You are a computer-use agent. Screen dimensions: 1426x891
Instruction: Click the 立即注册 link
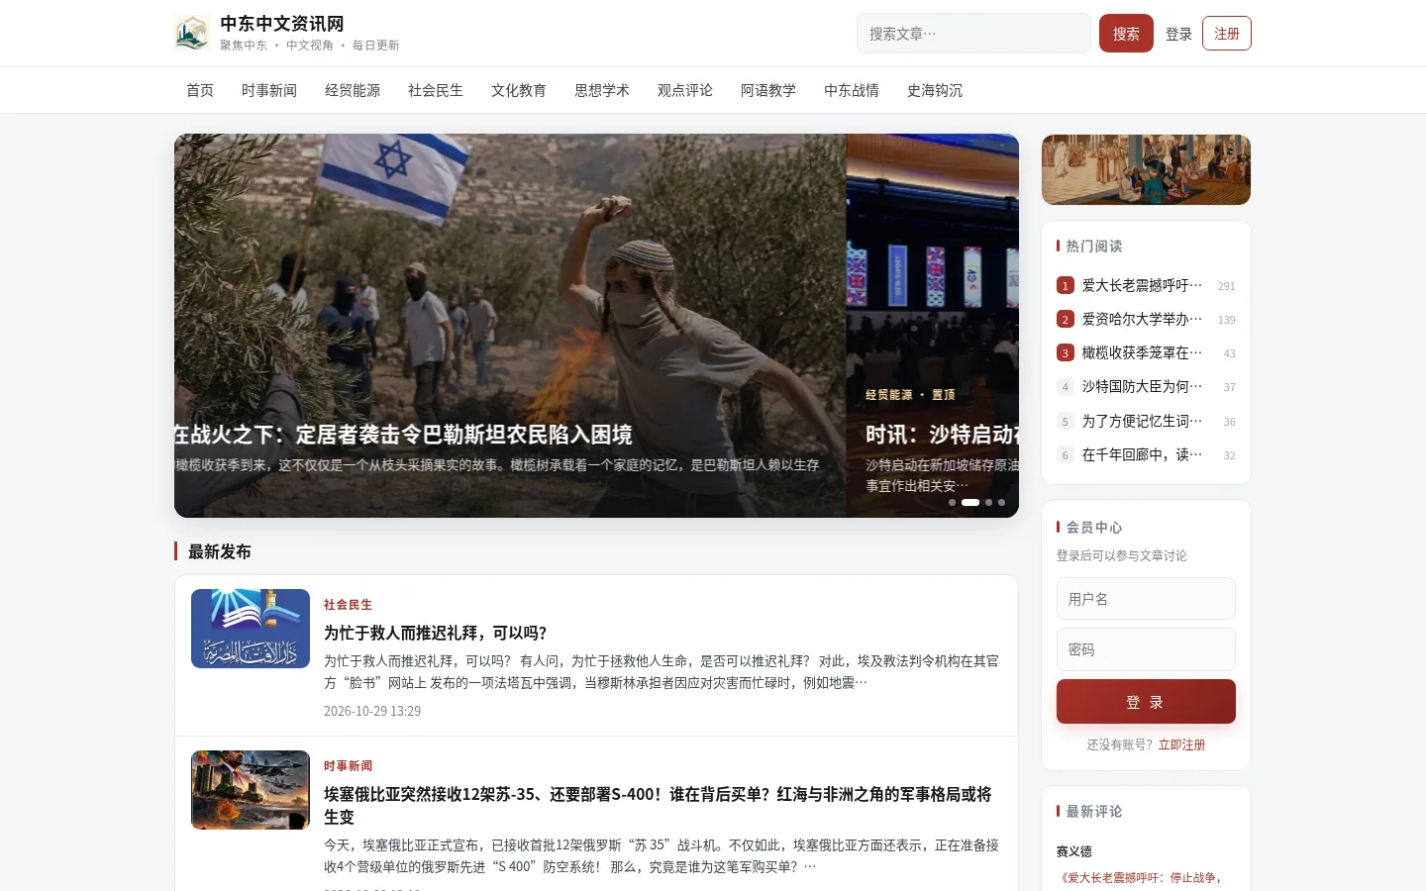(1181, 744)
